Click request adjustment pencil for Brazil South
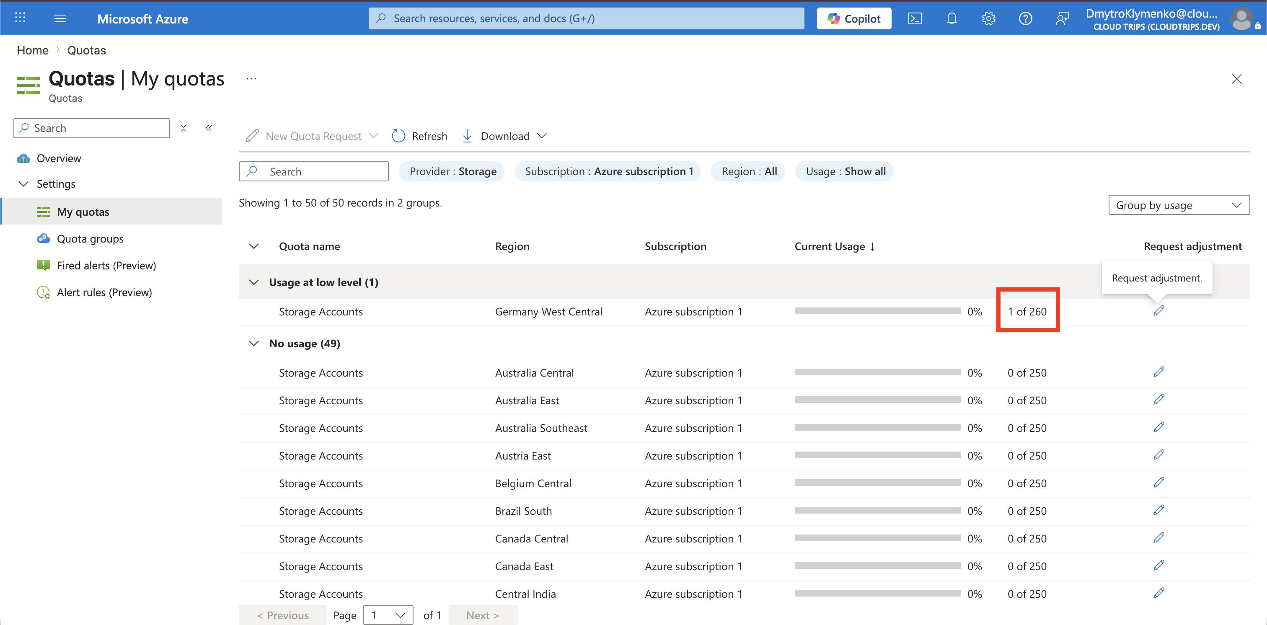1267x625 pixels. pyautogui.click(x=1158, y=510)
